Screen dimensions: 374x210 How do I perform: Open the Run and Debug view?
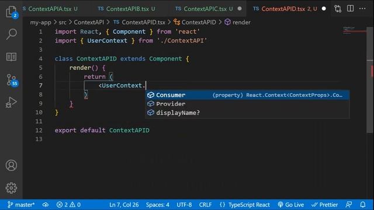point(11,103)
